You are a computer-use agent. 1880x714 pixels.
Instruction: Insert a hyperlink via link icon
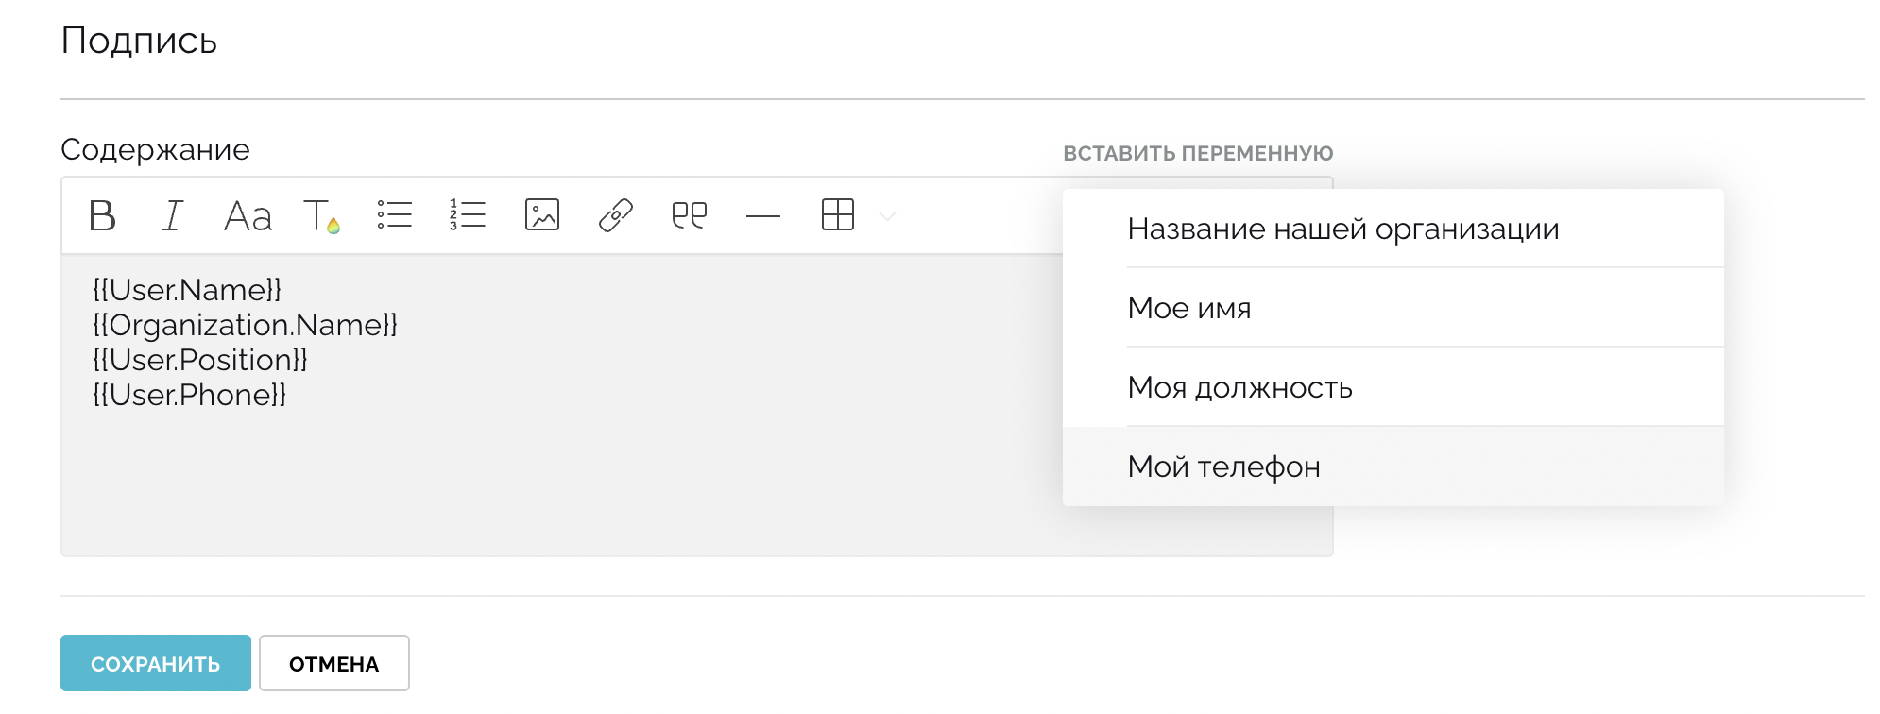616,215
